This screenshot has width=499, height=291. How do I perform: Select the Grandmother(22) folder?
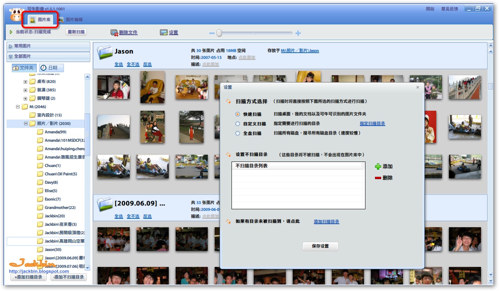click(x=56, y=208)
